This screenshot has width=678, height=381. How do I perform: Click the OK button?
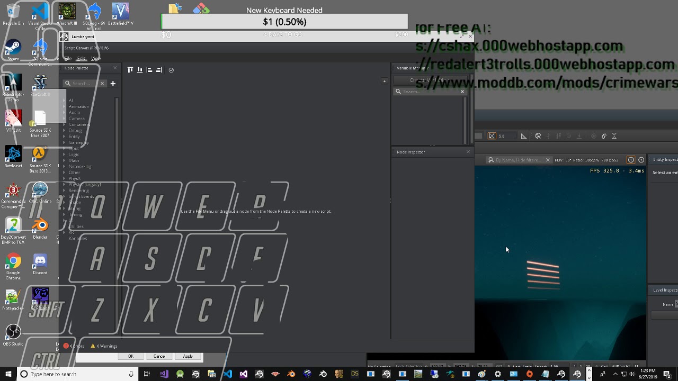pos(131,357)
